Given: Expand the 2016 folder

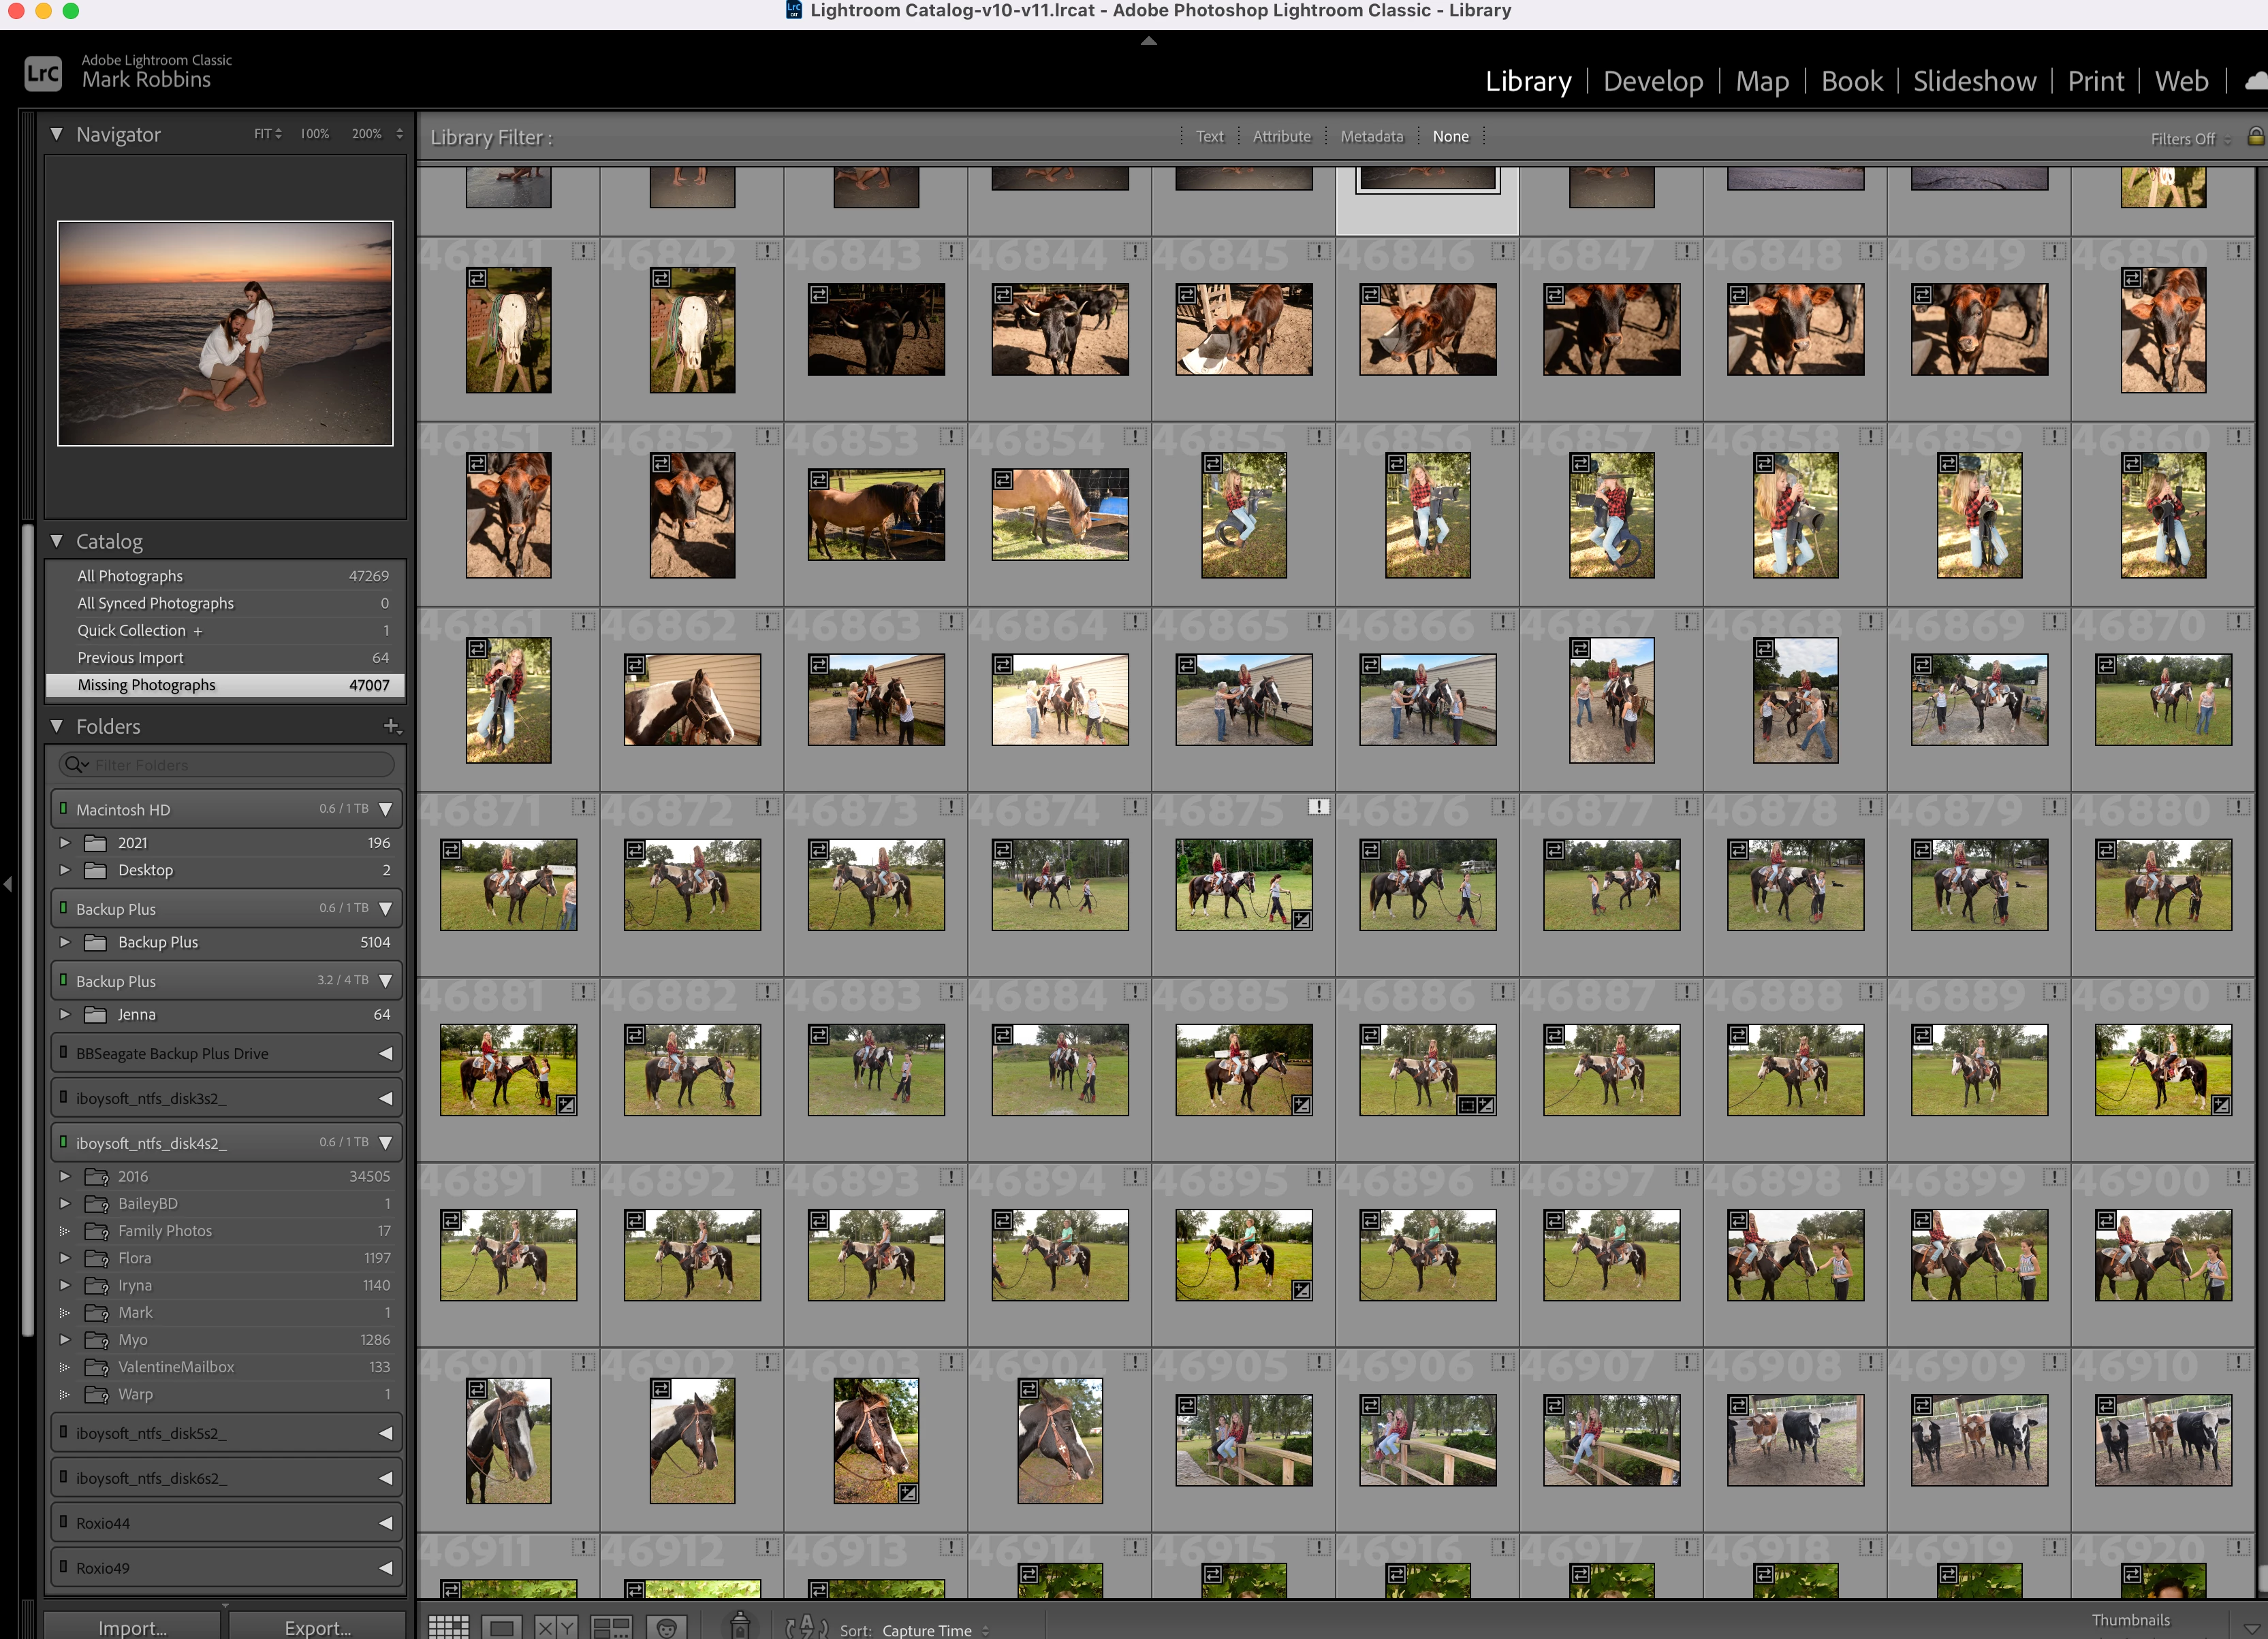Looking at the screenshot, I should point(65,1176).
